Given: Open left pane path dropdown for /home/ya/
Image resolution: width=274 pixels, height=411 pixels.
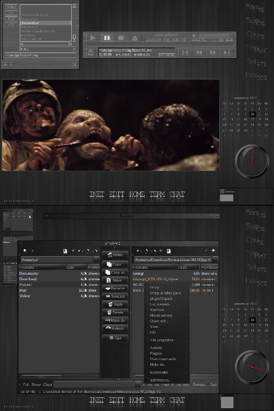Looking at the screenshot, I should pyautogui.click(x=96, y=259).
